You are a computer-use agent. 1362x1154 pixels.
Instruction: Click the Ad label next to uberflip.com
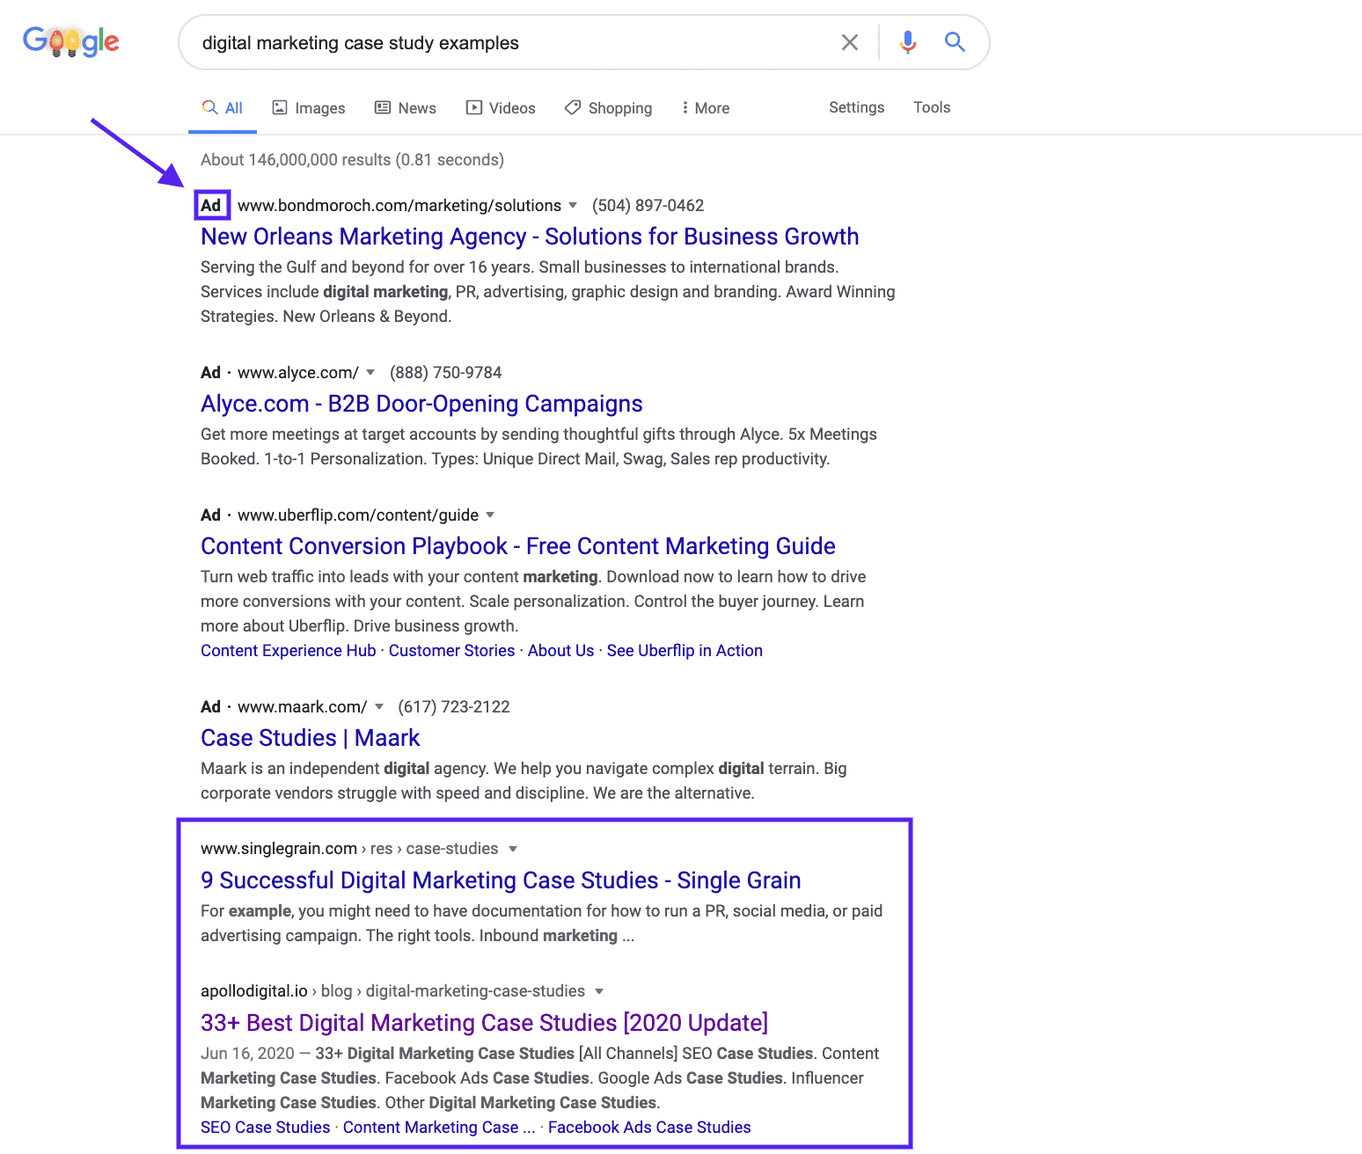211,515
